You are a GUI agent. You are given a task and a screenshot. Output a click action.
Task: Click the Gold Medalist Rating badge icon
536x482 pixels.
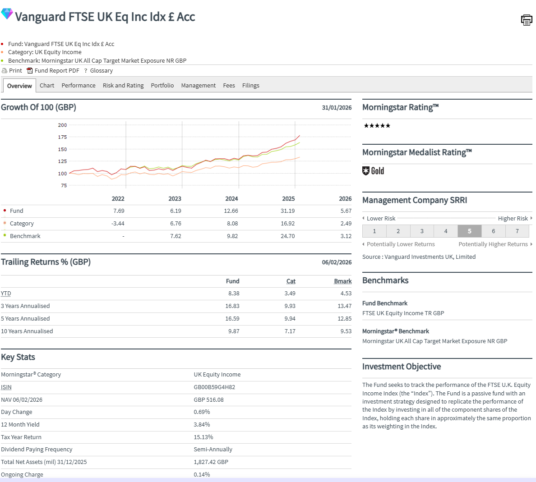366,170
